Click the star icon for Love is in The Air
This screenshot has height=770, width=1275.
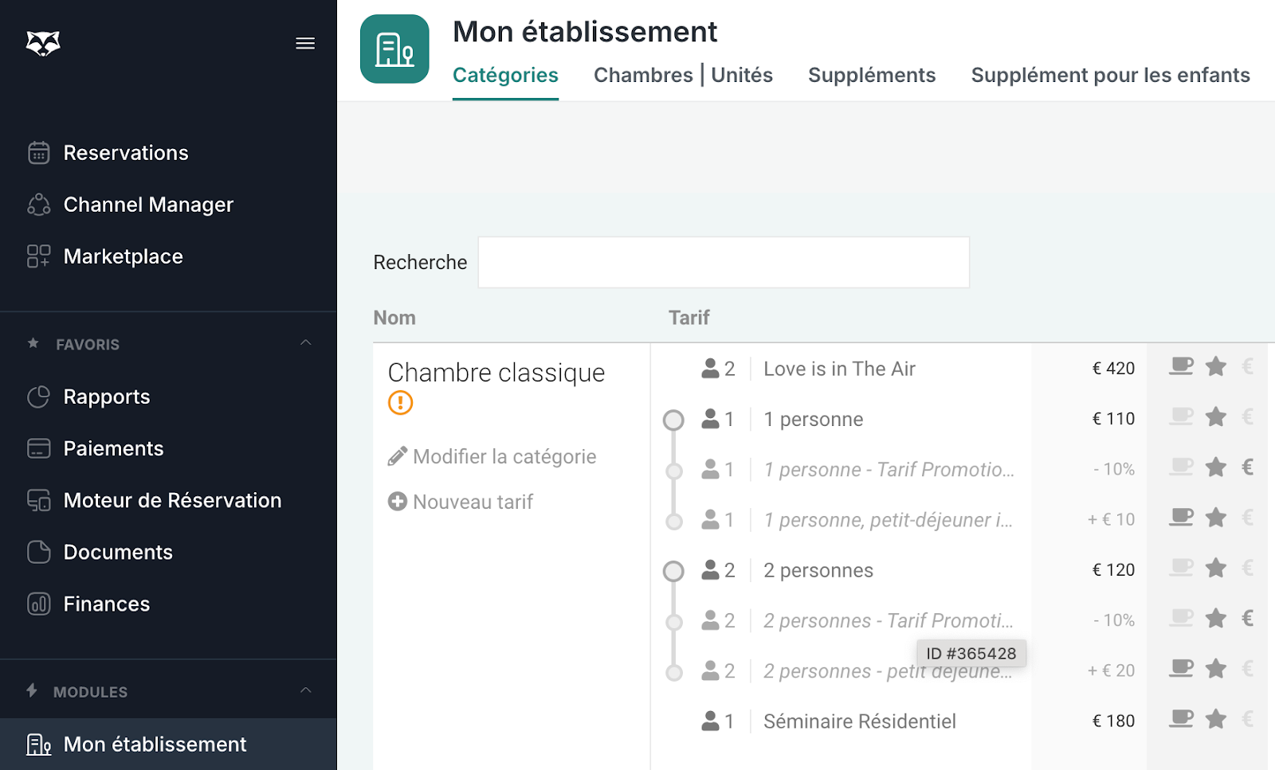pyautogui.click(x=1216, y=366)
